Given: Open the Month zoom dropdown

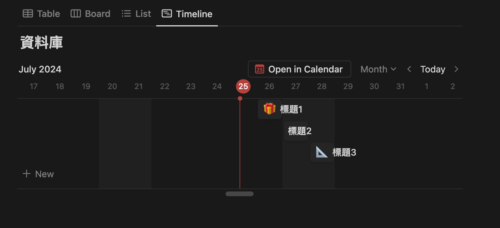Looking at the screenshot, I should point(378,69).
